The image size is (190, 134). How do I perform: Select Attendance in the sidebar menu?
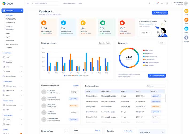(x=9, y=30)
